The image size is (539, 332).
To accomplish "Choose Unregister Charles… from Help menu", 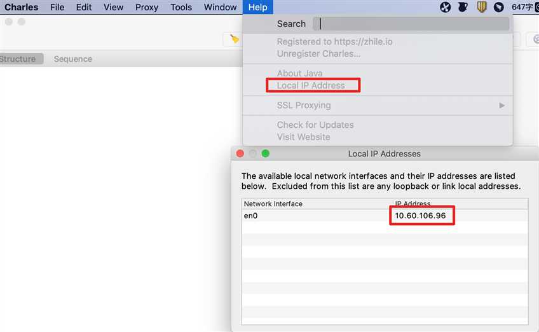I will click(318, 53).
